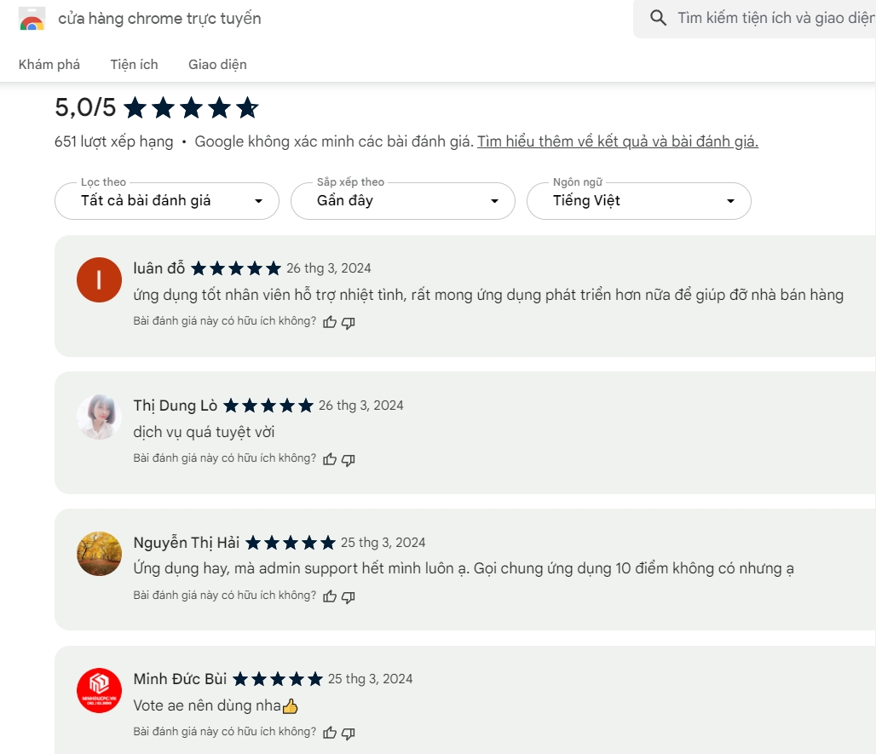Thumbs up luân đỗ's review
Screen dimensions: 876x754
point(330,322)
